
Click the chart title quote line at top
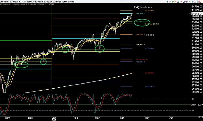click(x=37, y=2)
